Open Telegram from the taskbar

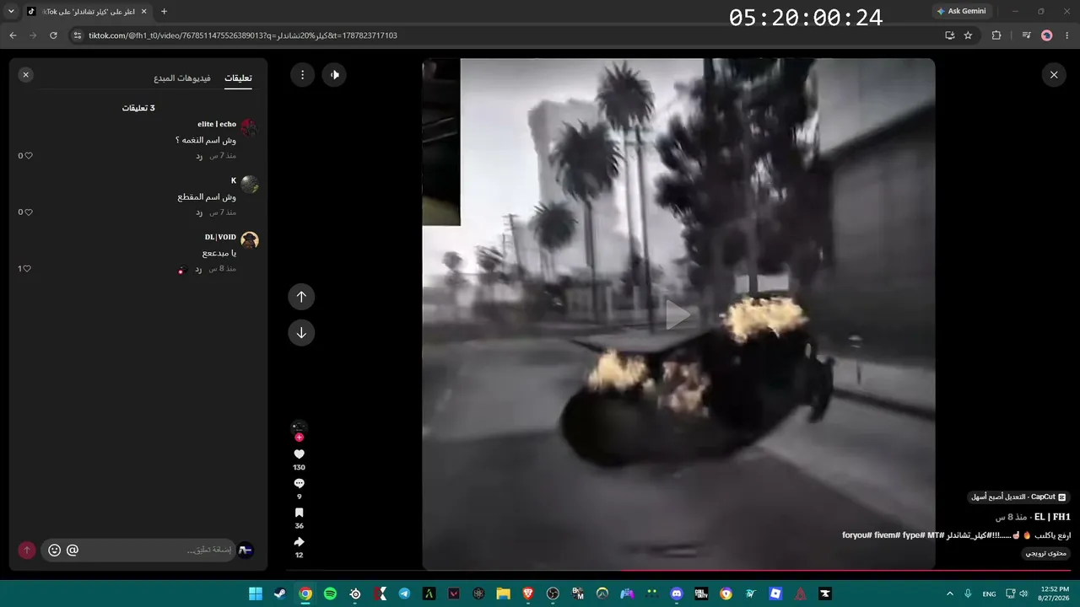(404, 594)
